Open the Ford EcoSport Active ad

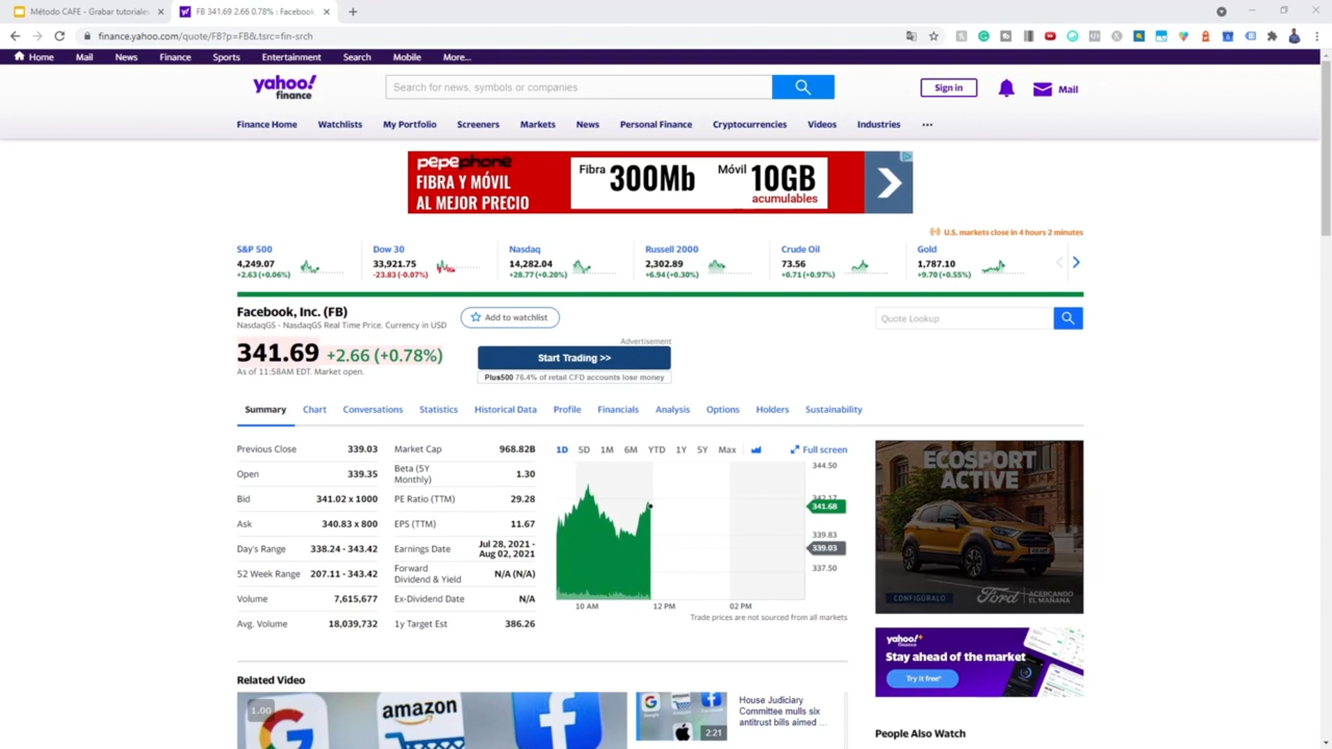[979, 527]
